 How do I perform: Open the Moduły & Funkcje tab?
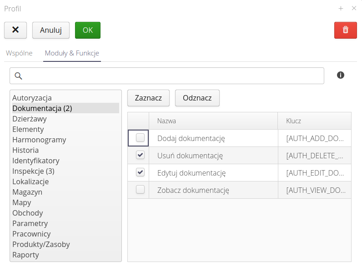72,53
